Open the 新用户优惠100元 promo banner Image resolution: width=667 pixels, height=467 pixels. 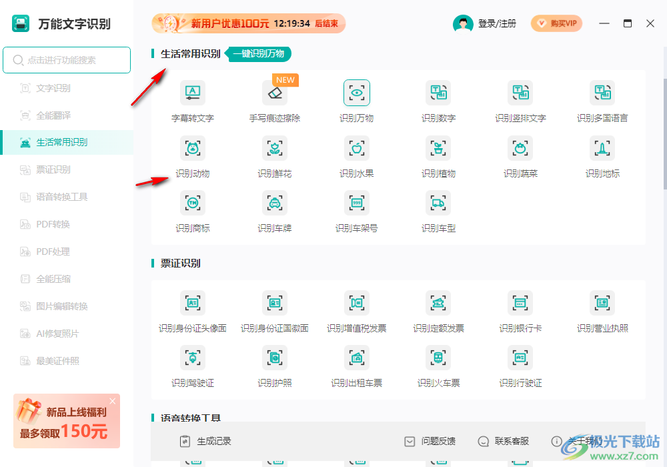(248, 23)
